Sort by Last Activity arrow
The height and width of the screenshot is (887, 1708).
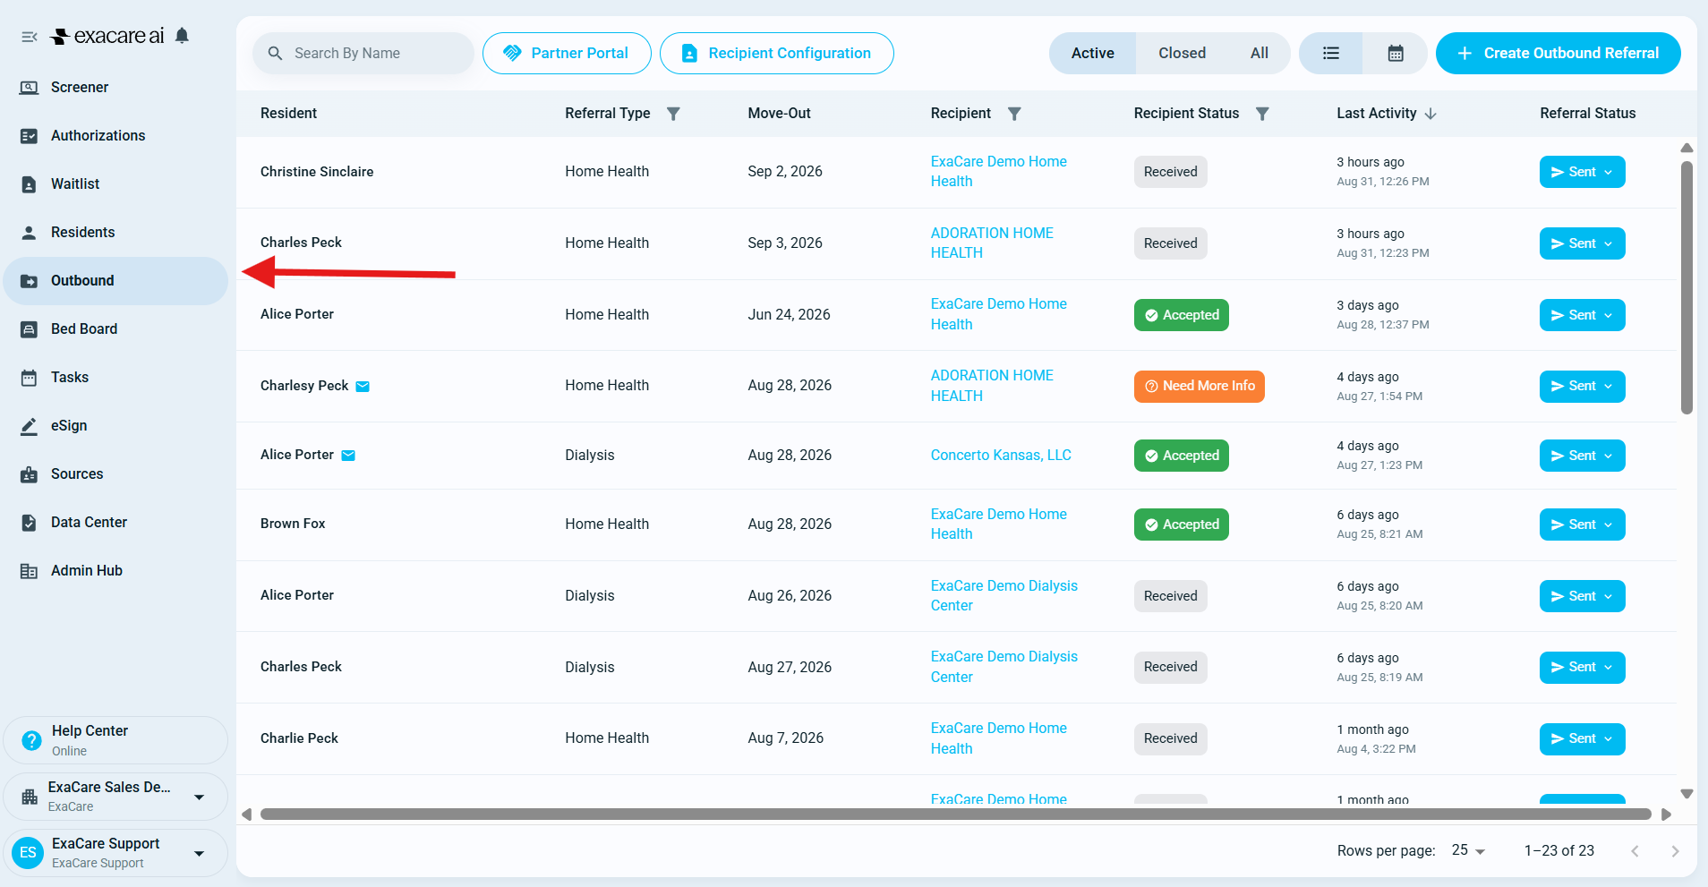coord(1430,114)
